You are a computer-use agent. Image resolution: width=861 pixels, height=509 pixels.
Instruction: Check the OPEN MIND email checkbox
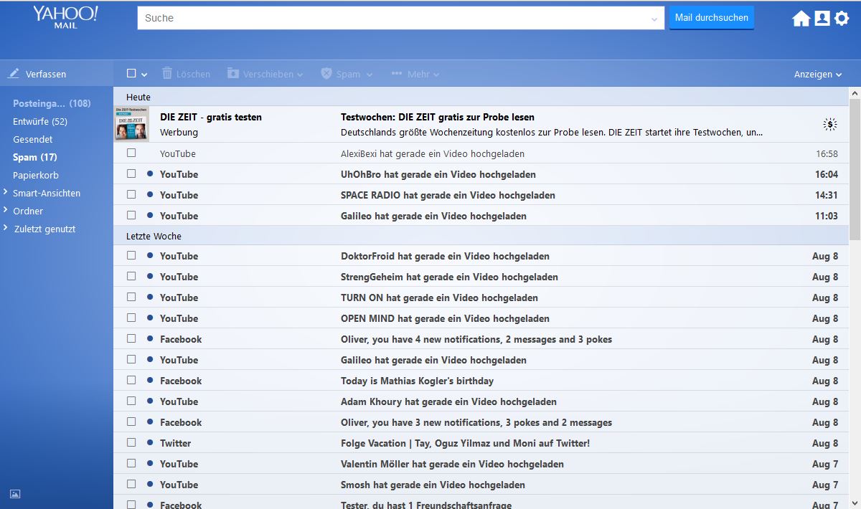point(131,318)
